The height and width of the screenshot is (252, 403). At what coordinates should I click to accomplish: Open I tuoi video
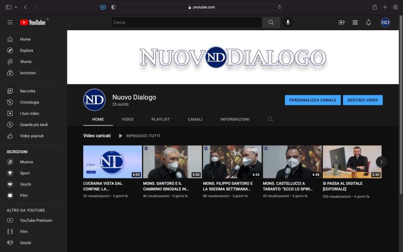pos(31,113)
